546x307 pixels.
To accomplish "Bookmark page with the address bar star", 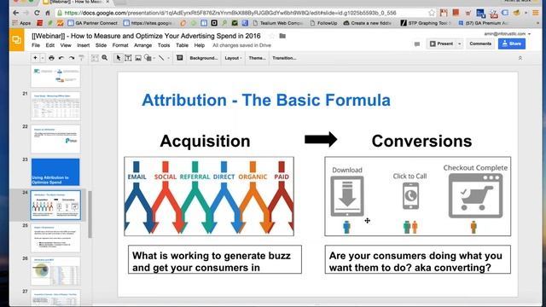I will click(432, 13).
